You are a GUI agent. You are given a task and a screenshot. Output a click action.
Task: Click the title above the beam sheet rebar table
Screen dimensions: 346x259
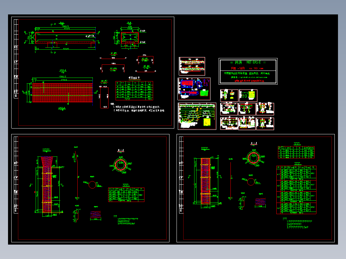pyautogui.click(x=134, y=78)
